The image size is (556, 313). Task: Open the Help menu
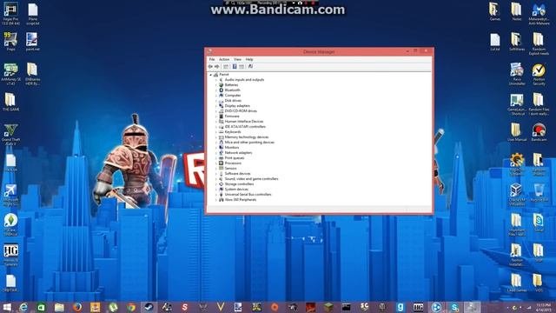[x=249, y=59]
